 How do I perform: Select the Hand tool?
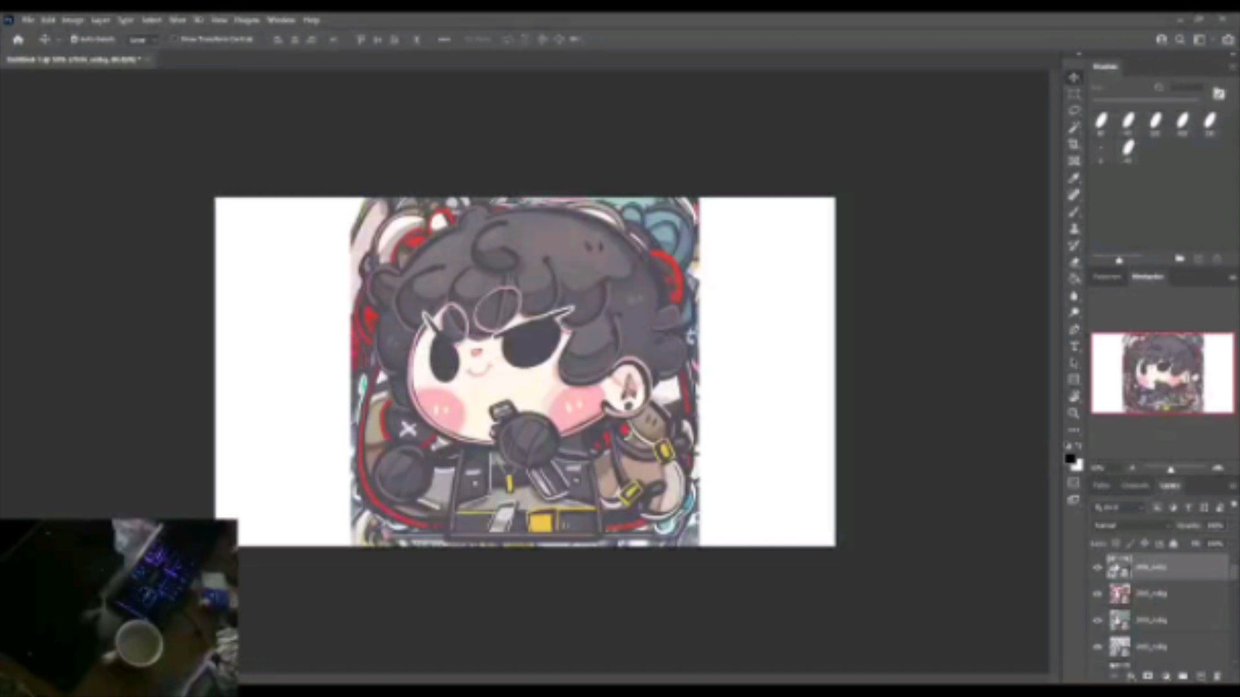click(1074, 396)
